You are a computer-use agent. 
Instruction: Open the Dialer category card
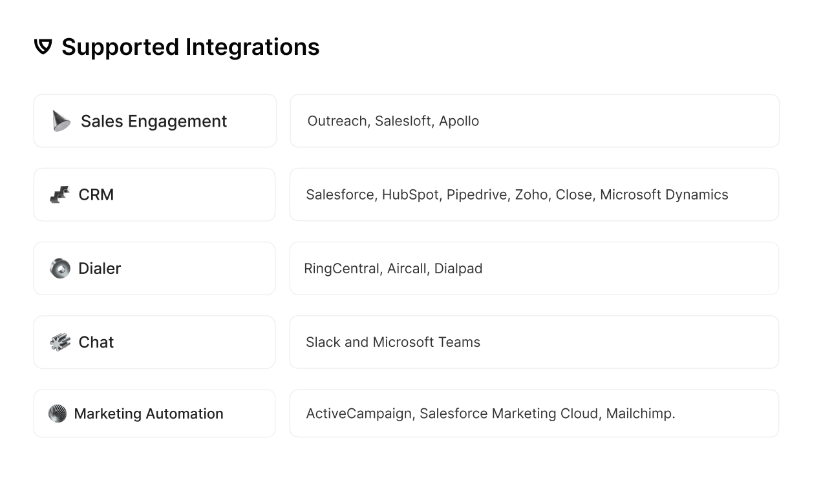click(155, 268)
